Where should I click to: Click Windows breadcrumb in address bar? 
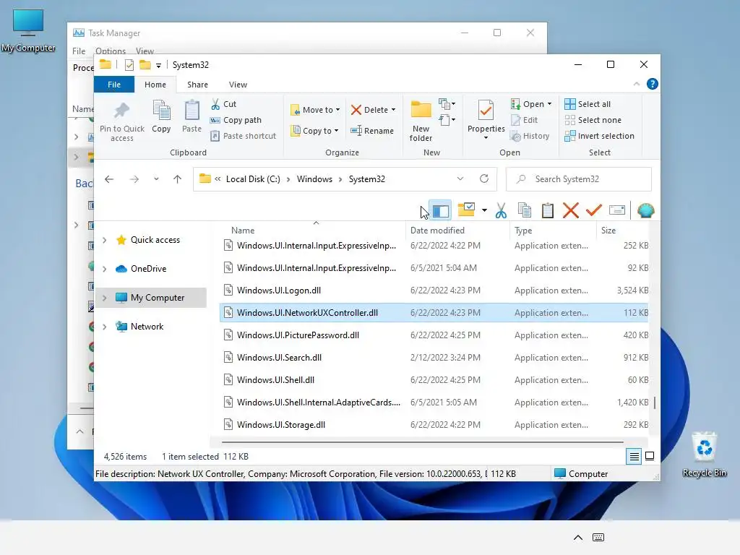(315, 179)
